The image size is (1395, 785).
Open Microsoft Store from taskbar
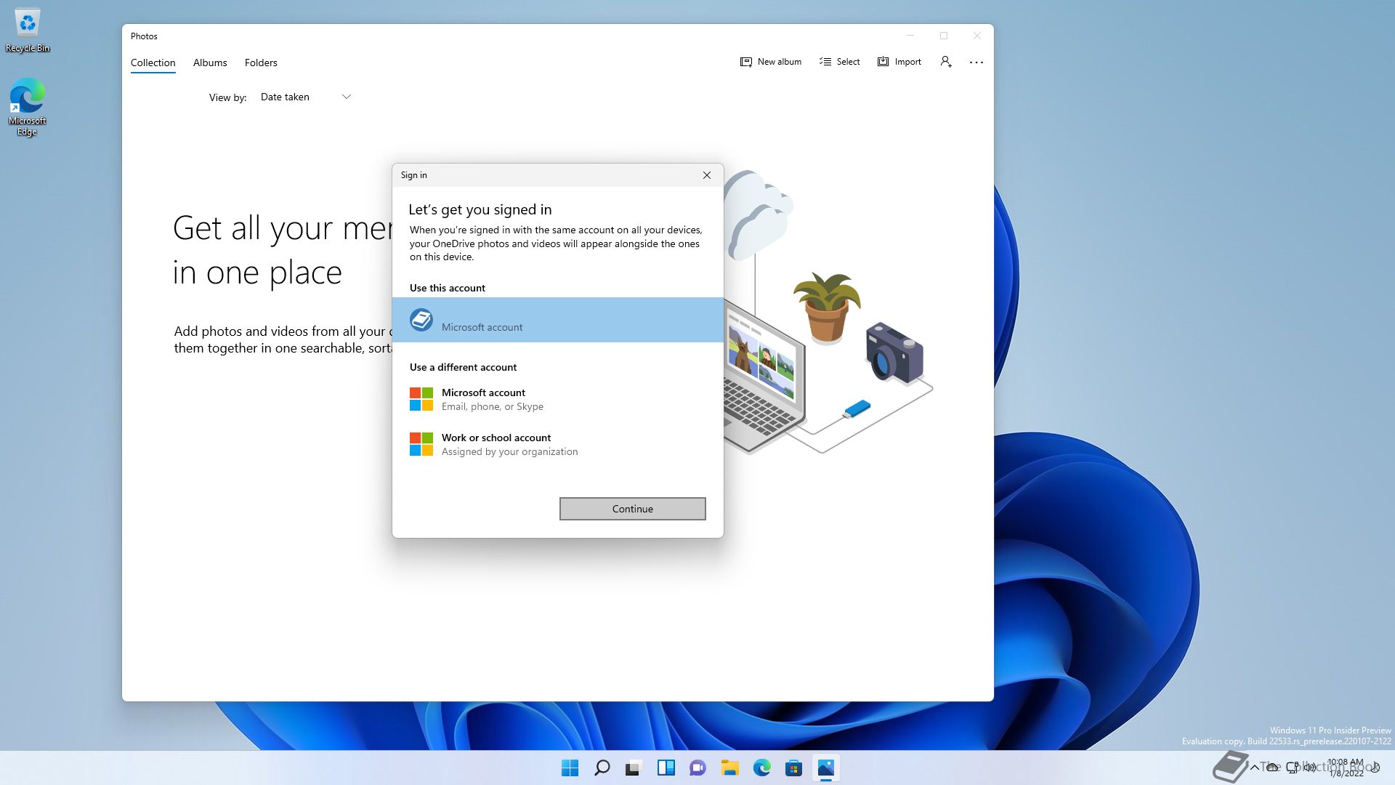794,768
